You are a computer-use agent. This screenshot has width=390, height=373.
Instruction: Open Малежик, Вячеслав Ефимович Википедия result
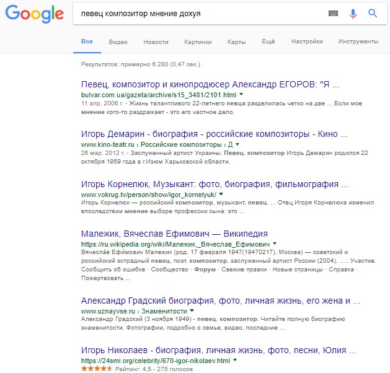[174, 234]
